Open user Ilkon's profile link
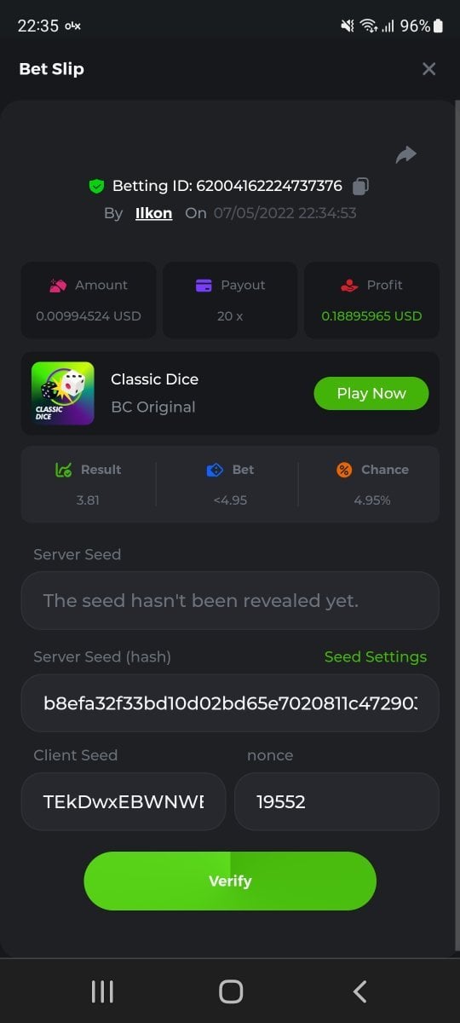Image resolution: width=460 pixels, height=1023 pixels. (153, 213)
